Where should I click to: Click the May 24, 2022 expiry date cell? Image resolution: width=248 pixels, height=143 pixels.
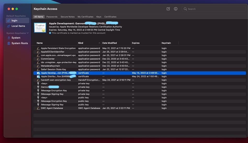(x=145, y=76)
